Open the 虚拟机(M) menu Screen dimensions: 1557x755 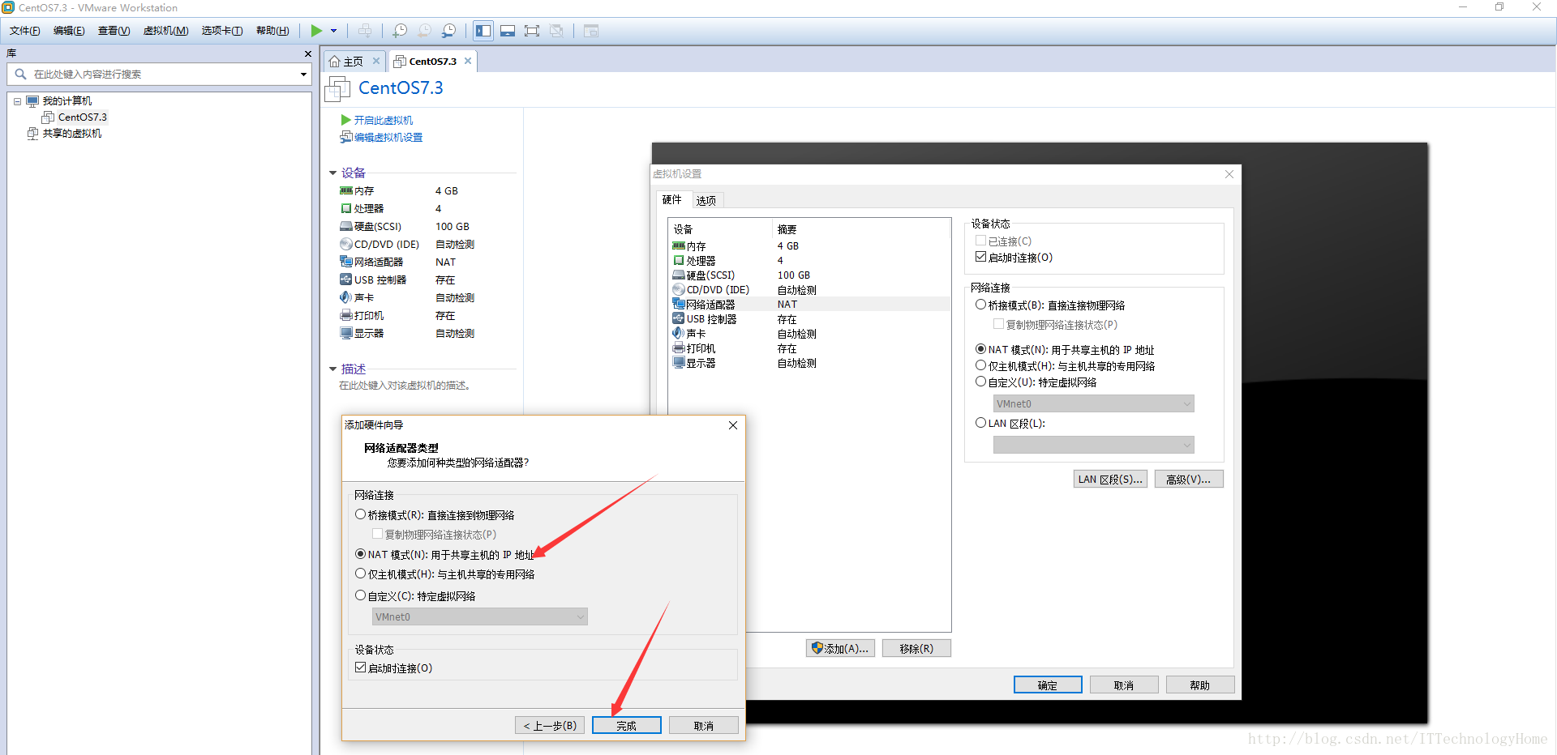(x=165, y=31)
